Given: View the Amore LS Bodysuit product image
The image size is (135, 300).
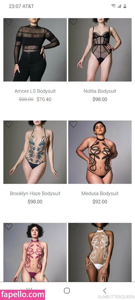Looking at the screenshot, I should pos(35,50).
